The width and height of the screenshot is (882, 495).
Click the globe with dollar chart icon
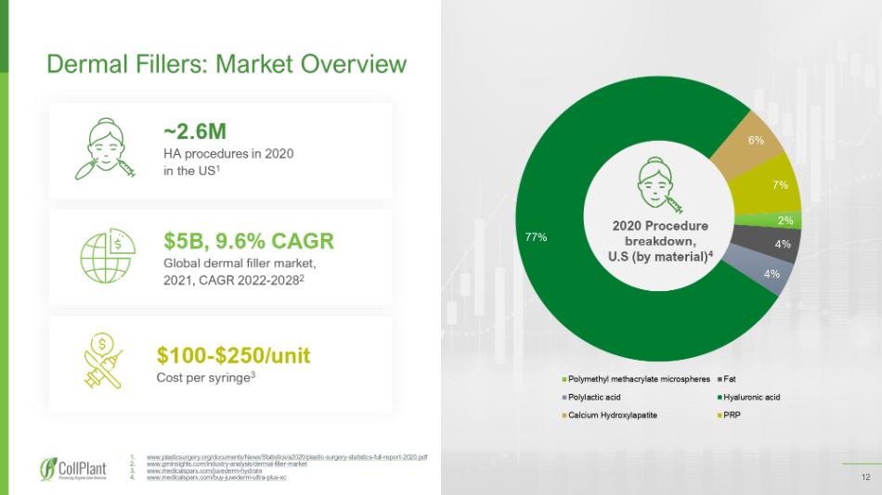[108, 255]
